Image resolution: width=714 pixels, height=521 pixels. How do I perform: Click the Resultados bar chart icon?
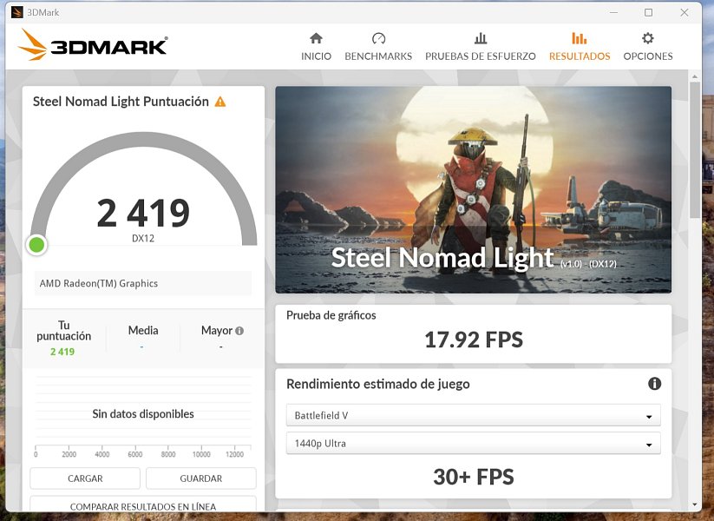[580, 38]
